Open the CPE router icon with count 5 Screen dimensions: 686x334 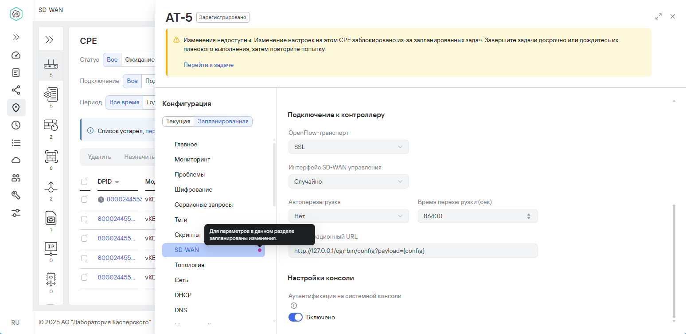51,65
